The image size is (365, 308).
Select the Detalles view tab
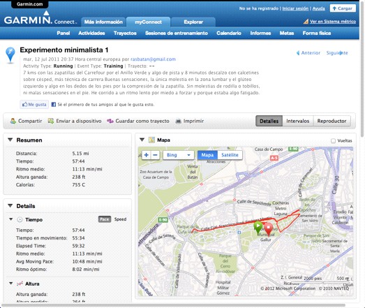(269, 121)
